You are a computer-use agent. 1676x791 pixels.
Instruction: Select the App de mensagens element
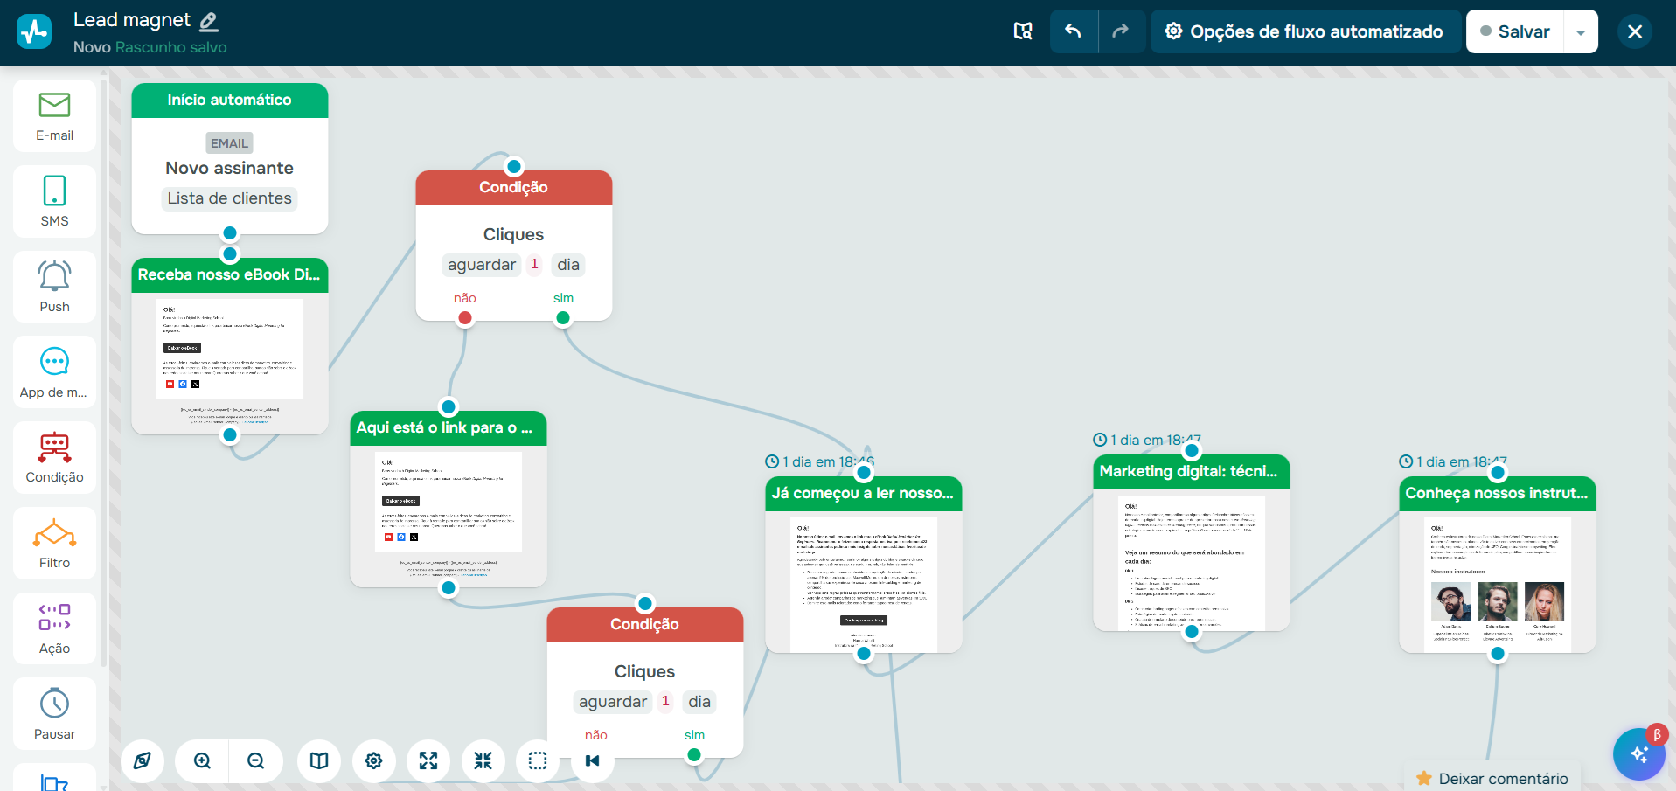[x=54, y=372]
